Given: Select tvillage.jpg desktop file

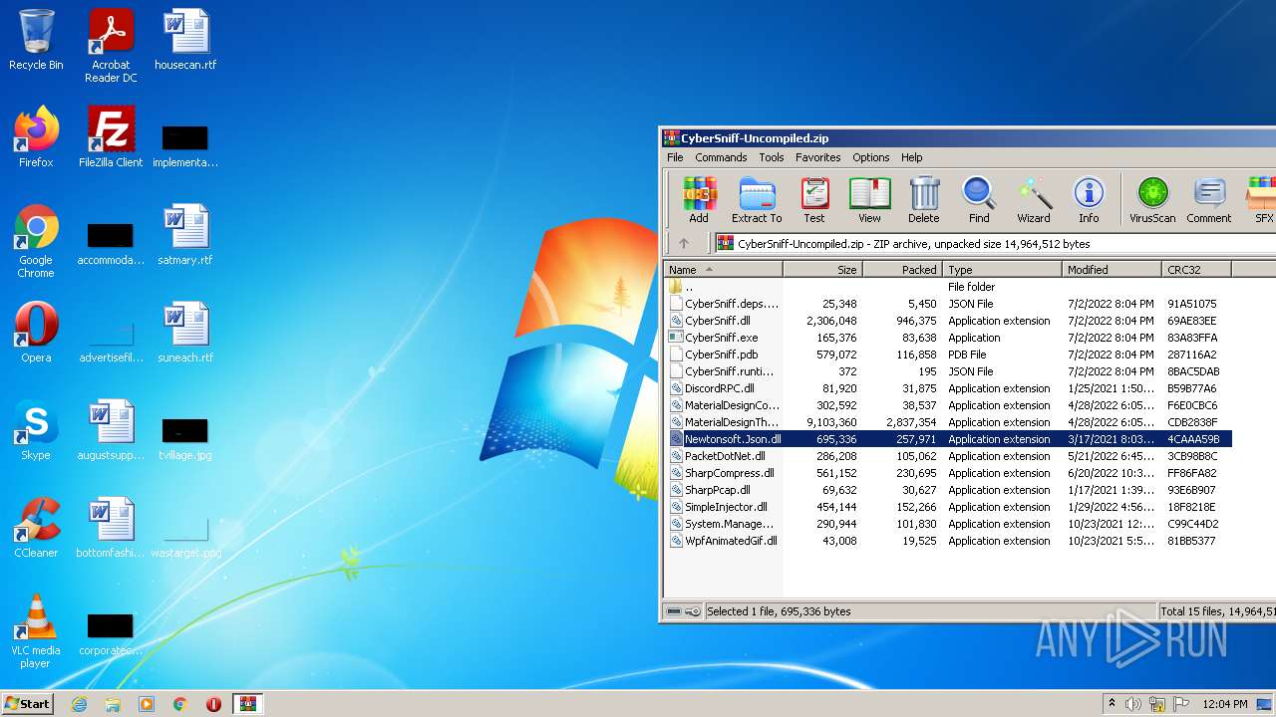Looking at the screenshot, I should tap(185, 438).
